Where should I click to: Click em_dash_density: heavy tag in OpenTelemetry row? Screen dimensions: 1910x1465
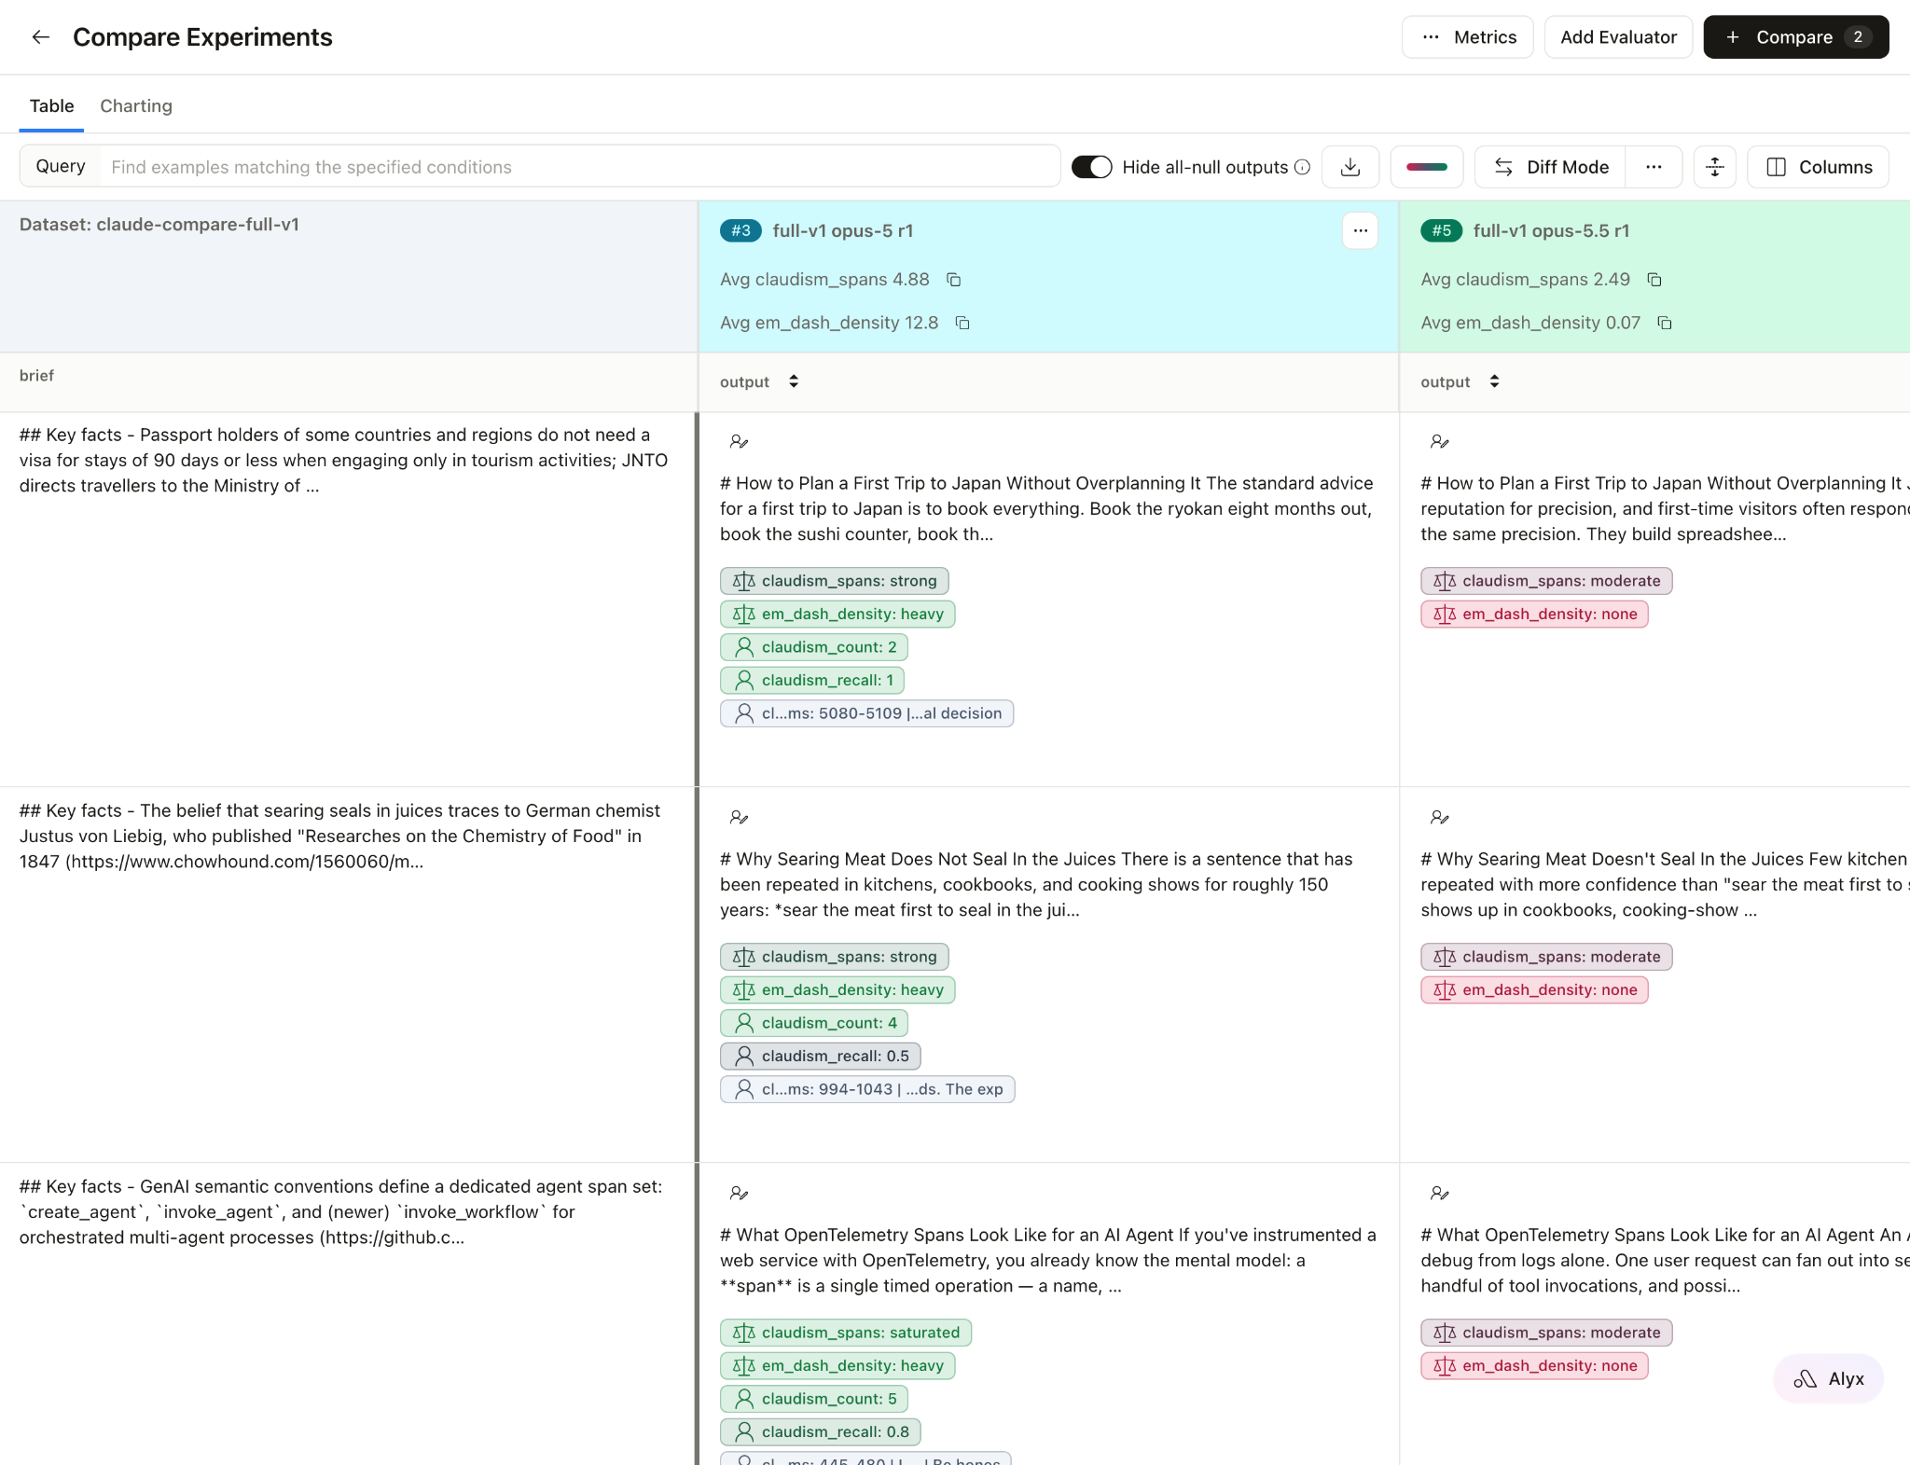tap(837, 1365)
